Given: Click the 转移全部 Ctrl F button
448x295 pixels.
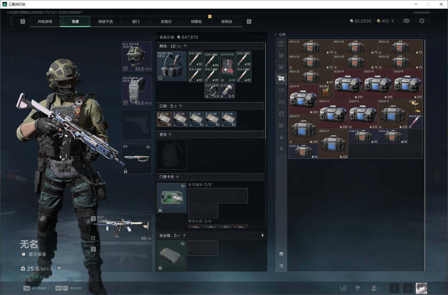Looking at the screenshot, I should 68,288.
